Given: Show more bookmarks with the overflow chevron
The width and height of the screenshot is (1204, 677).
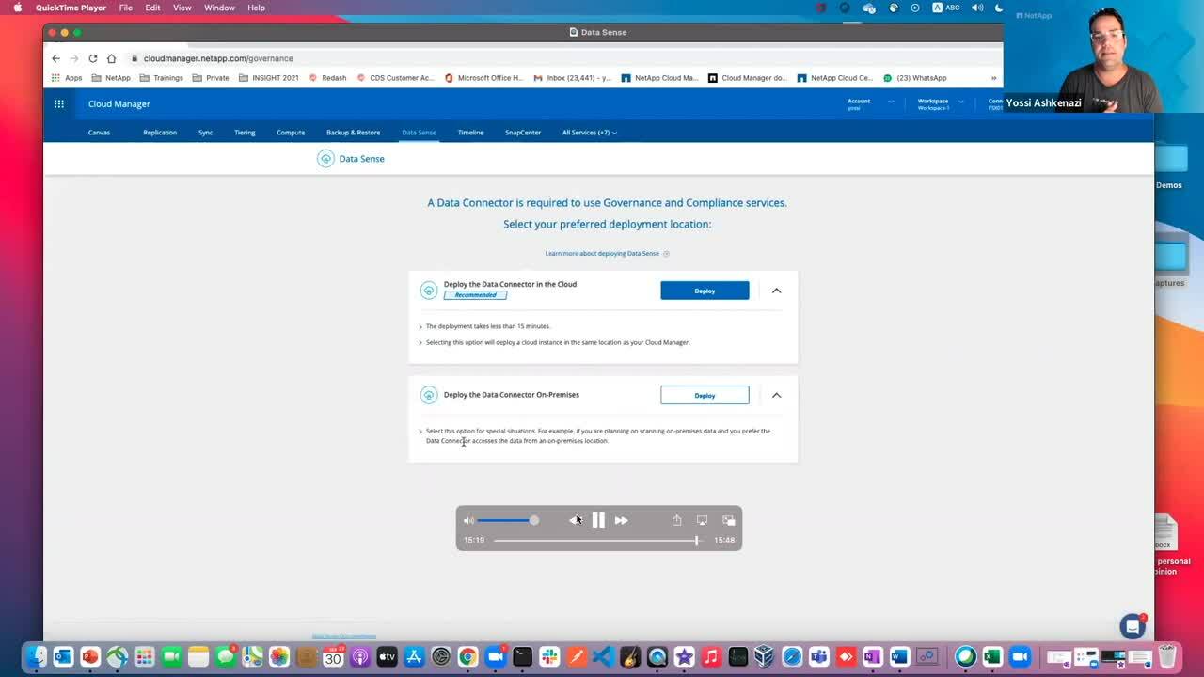Looking at the screenshot, I should (x=993, y=78).
